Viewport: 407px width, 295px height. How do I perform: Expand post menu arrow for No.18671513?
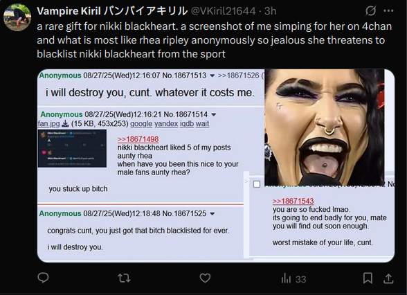212,76
